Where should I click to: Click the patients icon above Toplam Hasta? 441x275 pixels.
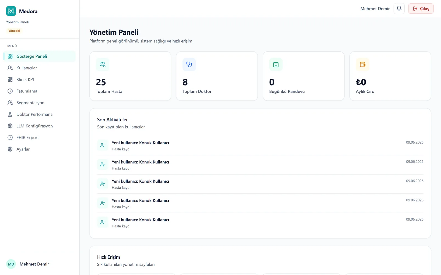(x=103, y=64)
